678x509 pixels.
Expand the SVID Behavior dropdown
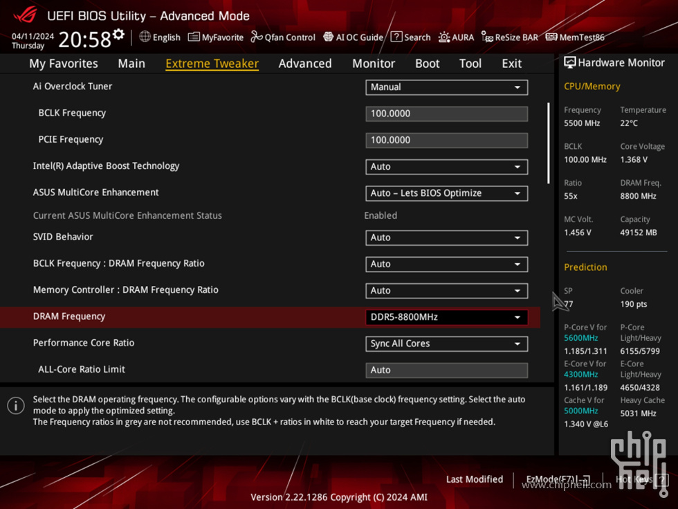(x=446, y=238)
